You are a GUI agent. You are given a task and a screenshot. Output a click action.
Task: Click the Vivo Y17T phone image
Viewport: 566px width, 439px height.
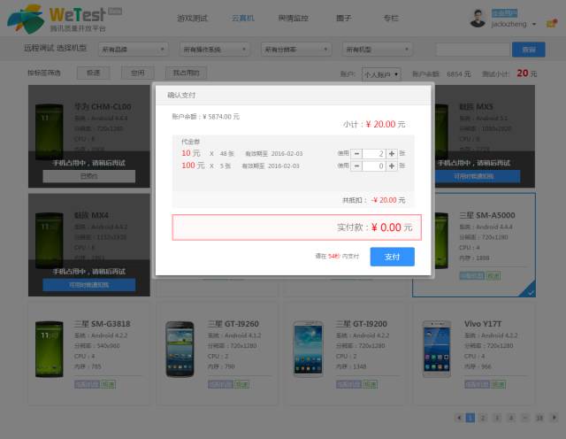(436, 349)
